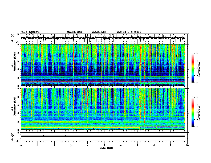Click time axis tick label '7'
This screenshot has width=211, height=163.
click(137, 145)
